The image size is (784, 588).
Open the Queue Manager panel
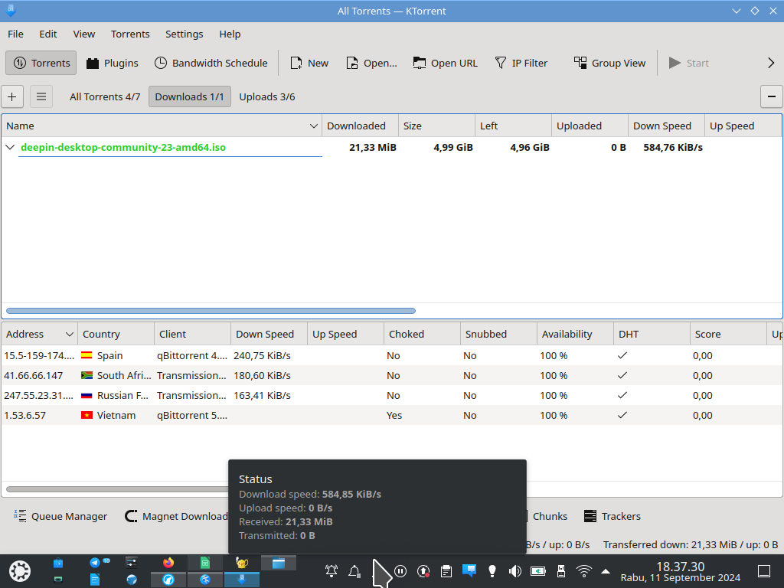coord(60,516)
